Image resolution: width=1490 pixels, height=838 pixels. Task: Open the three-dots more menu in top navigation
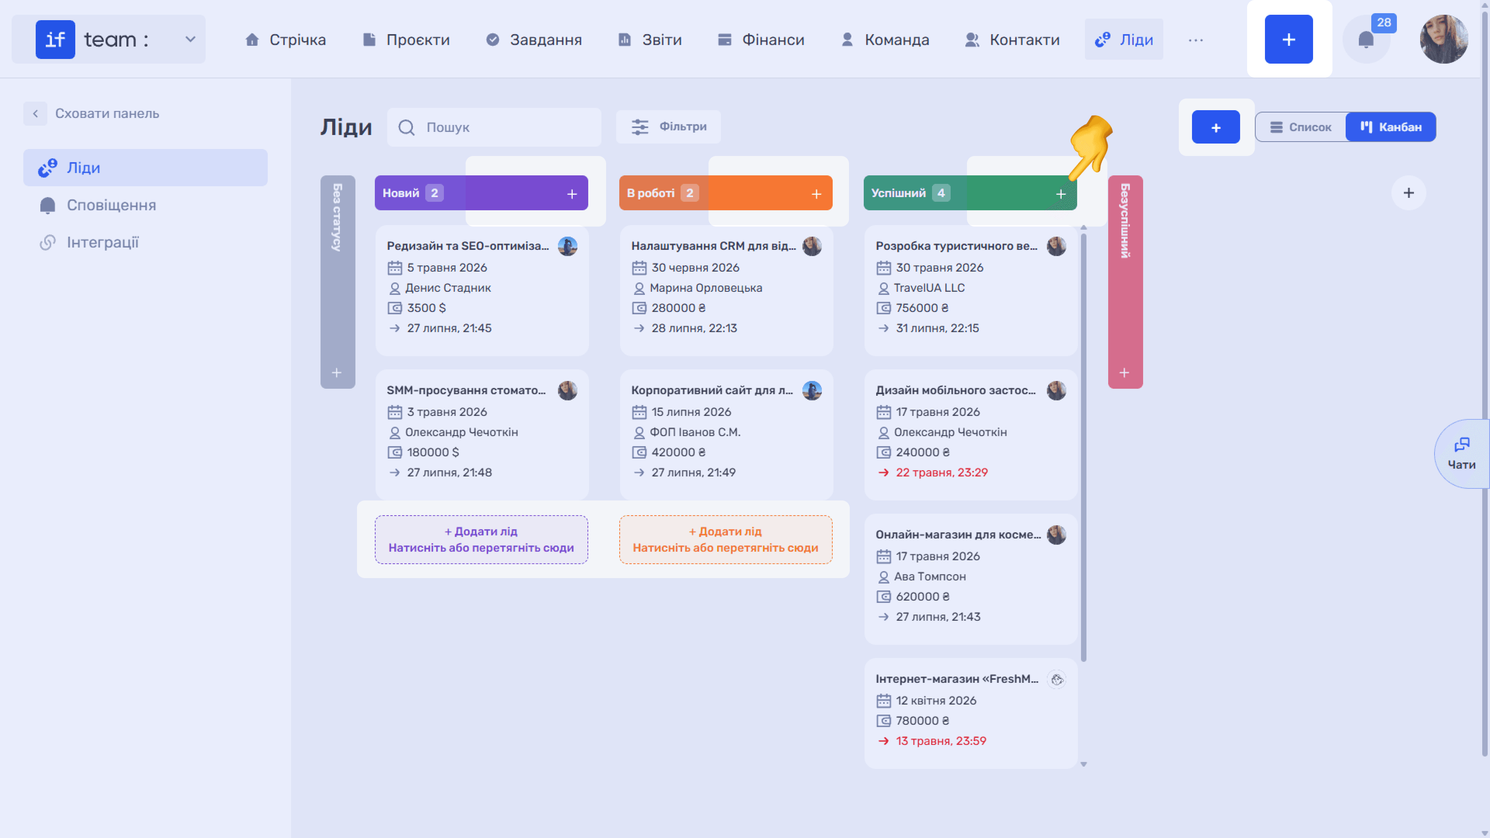[1195, 40]
